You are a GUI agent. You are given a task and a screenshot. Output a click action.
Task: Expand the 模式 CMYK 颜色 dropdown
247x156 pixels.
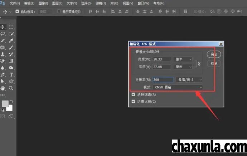pyautogui.click(x=178, y=87)
